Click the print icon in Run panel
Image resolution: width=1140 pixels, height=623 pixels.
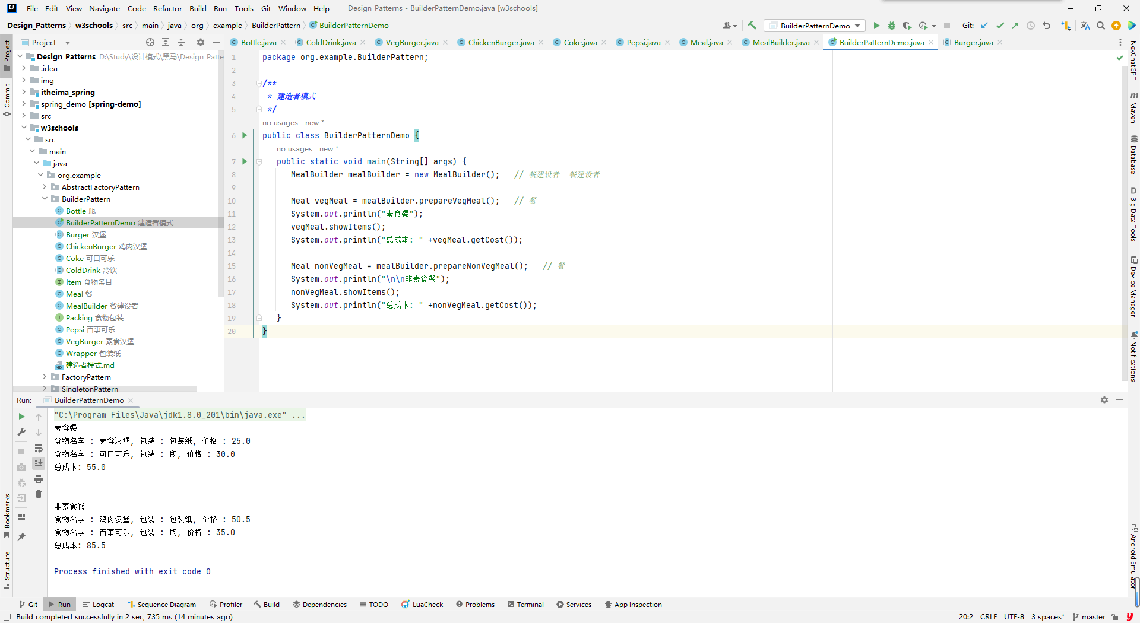[39, 479]
